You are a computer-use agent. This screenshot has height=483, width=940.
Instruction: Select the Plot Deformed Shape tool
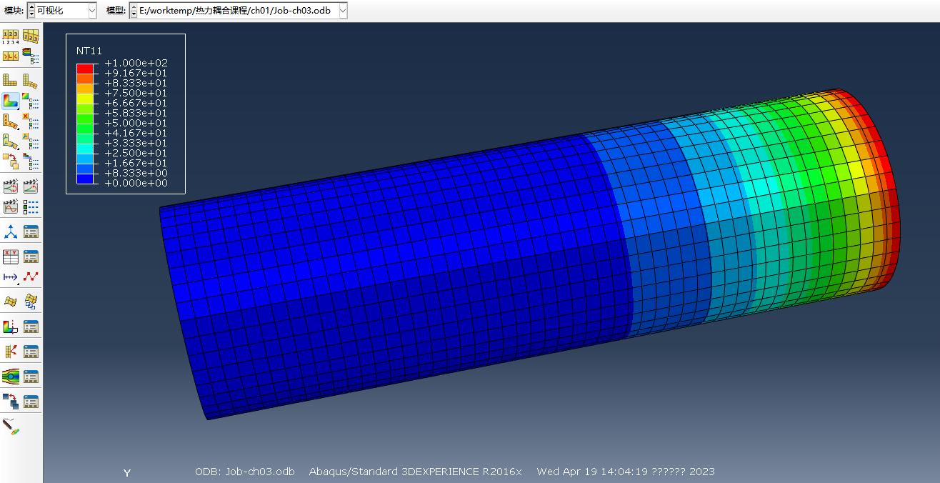(31, 81)
